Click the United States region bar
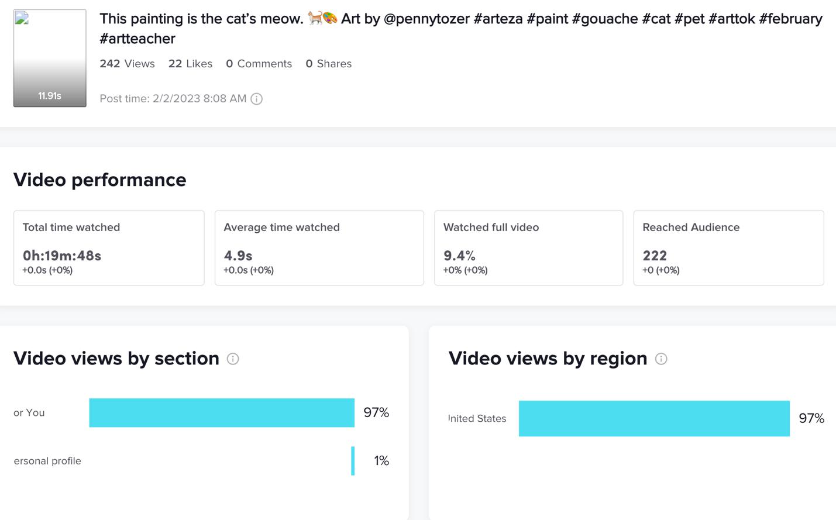Viewport: 836px width, 520px height. pyautogui.click(x=654, y=419)
